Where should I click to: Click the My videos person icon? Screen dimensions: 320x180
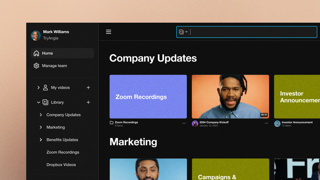click(45, 87)
